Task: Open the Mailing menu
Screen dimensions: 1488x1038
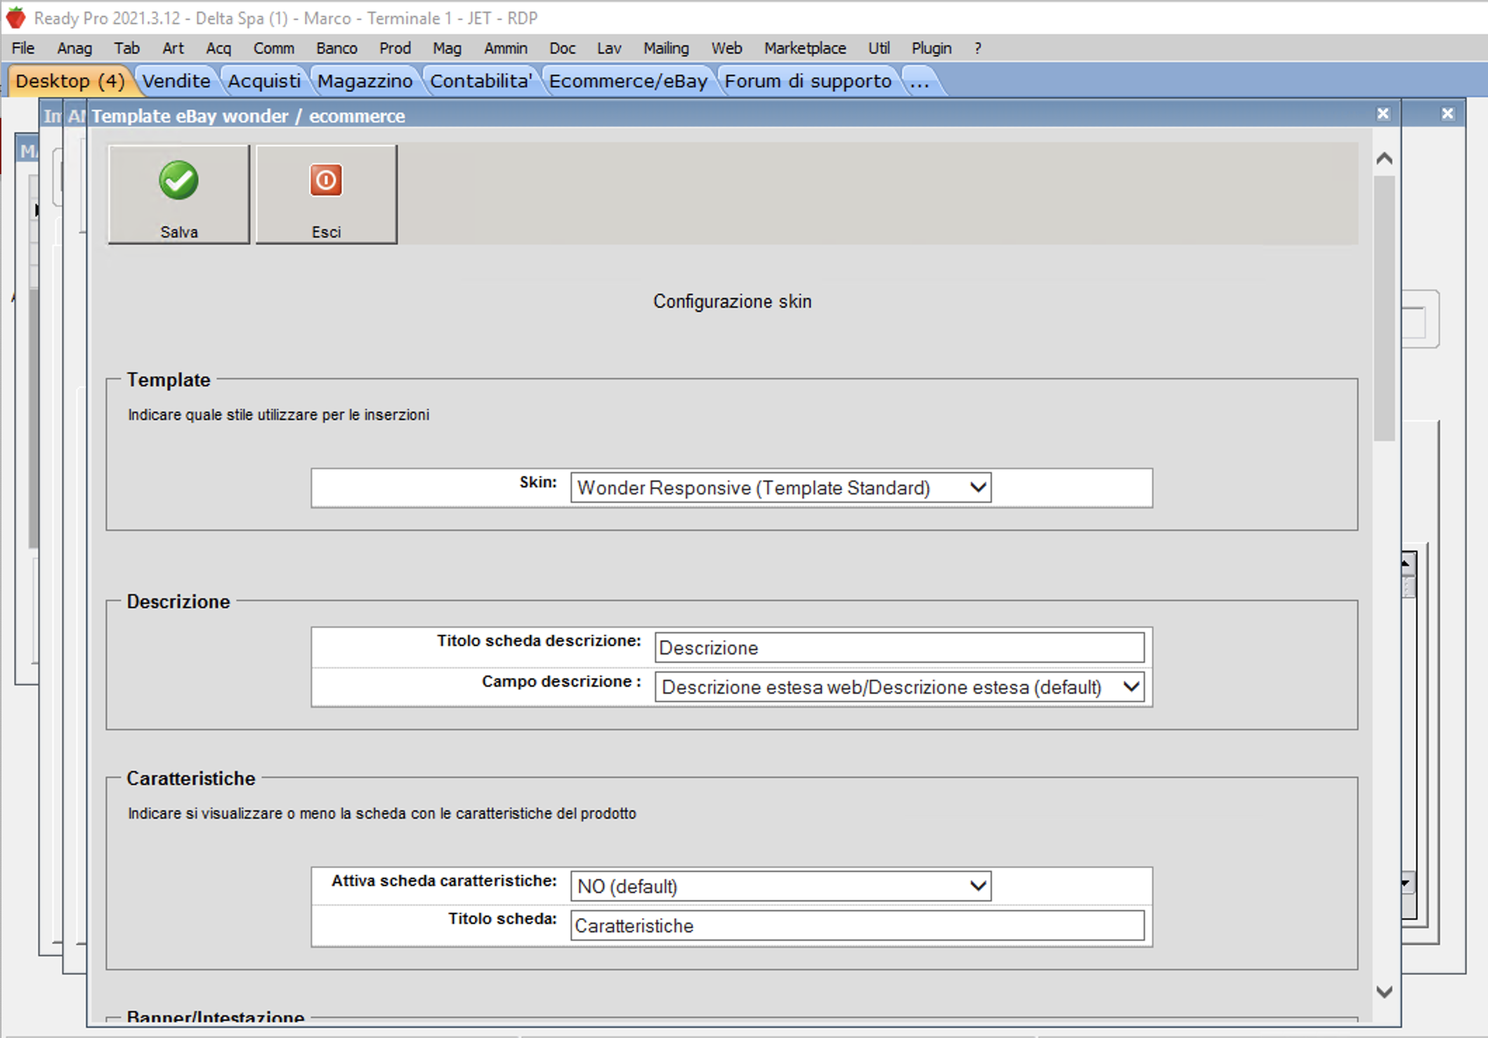Action: tap(666, 48)
